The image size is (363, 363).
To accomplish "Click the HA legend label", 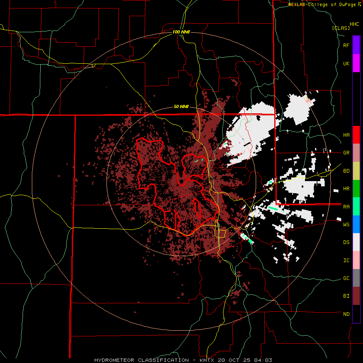I will click(x=346, y=135).
